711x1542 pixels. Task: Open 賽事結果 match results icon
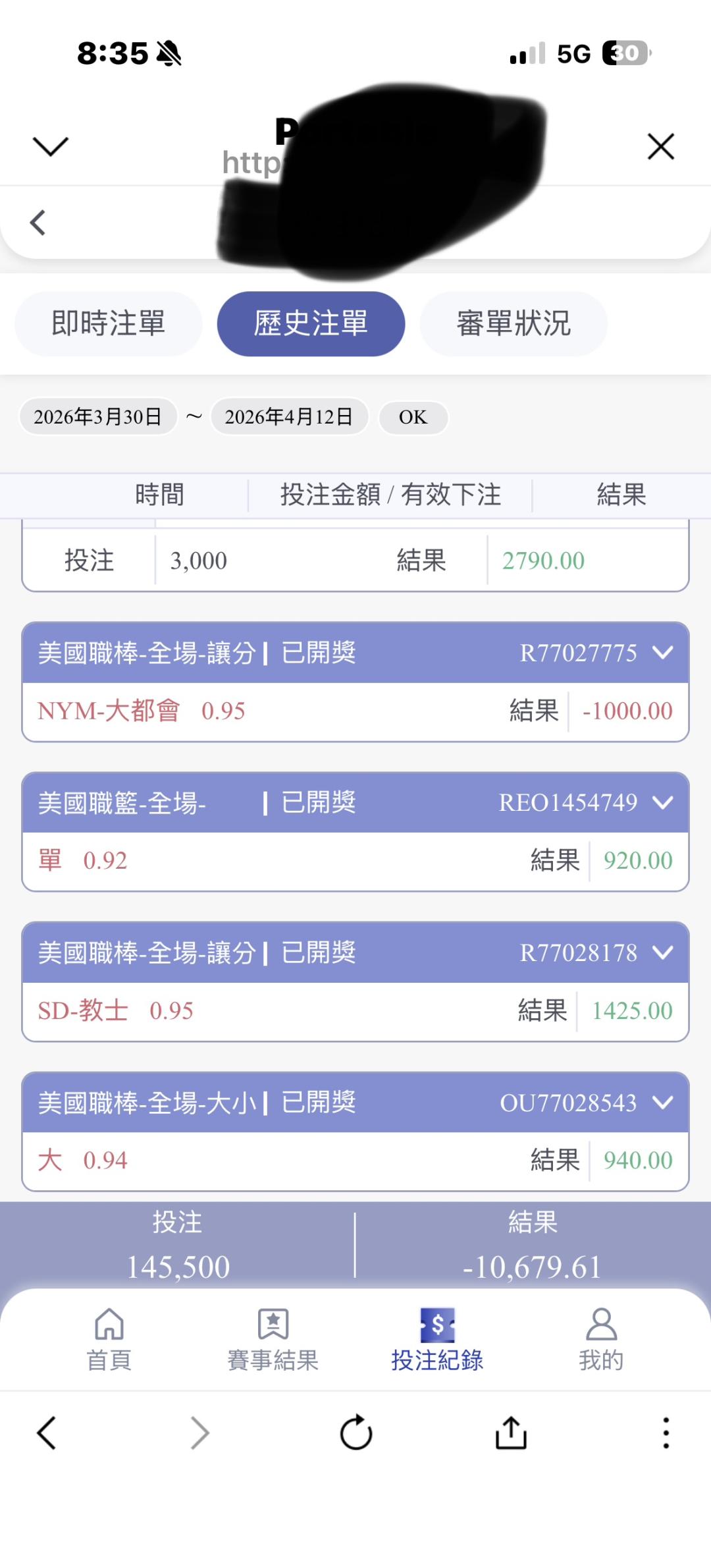pyautogui.click(x=273, y=1325)
